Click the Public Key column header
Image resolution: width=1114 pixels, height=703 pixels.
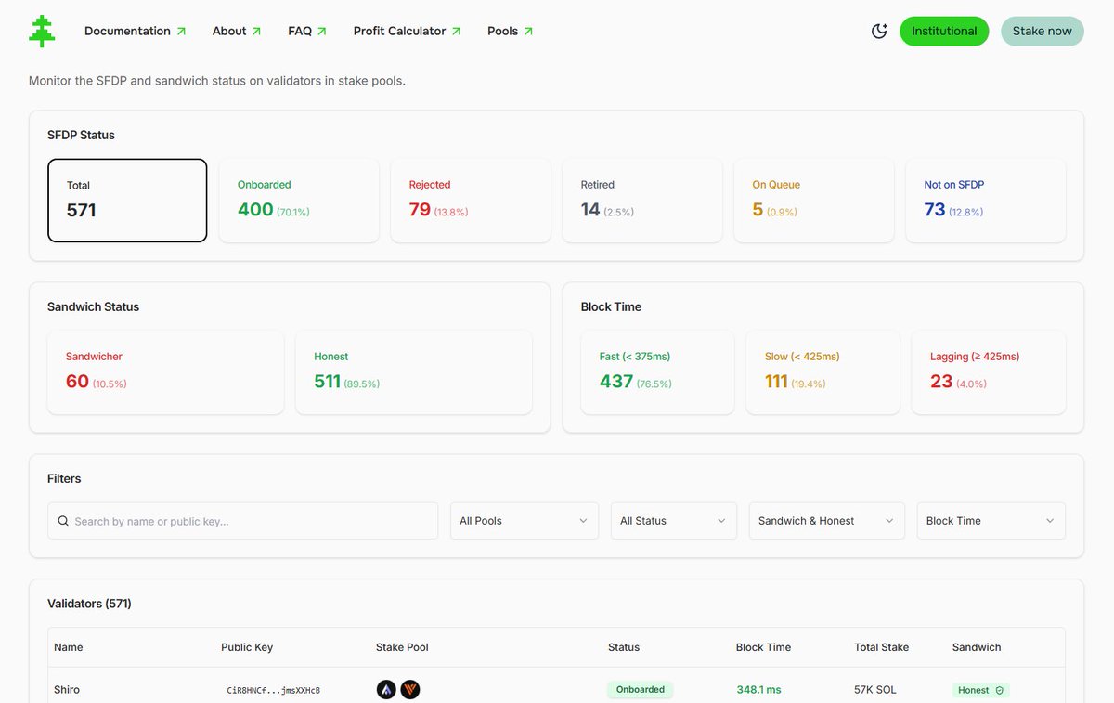[x=247, y=647]
